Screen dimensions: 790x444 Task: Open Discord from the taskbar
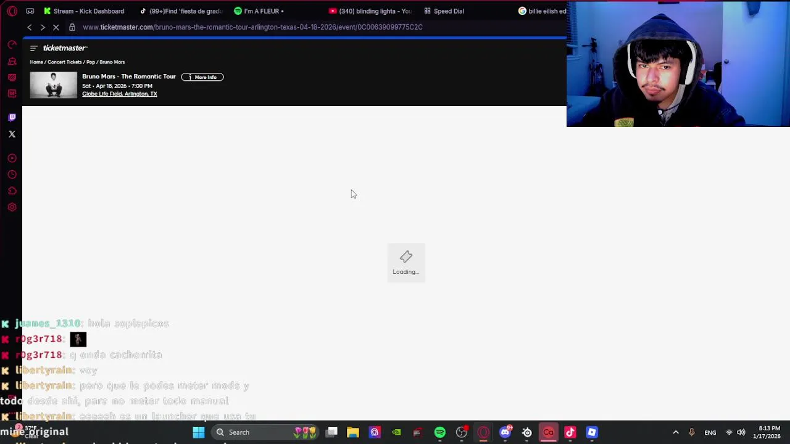tap(505, 432)
